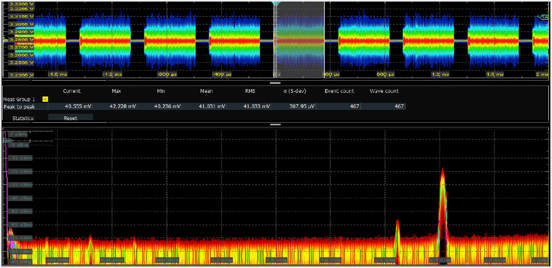This screenshot has height=268, width=552.
Task: Click the 307.95 µV standard deviation value
Action: point(302,106)
